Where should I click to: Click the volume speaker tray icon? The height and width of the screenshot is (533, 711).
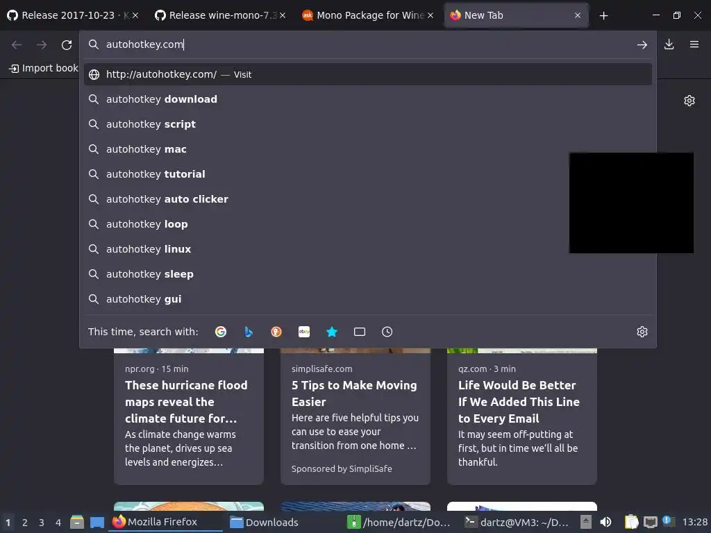tap(605, 523)
